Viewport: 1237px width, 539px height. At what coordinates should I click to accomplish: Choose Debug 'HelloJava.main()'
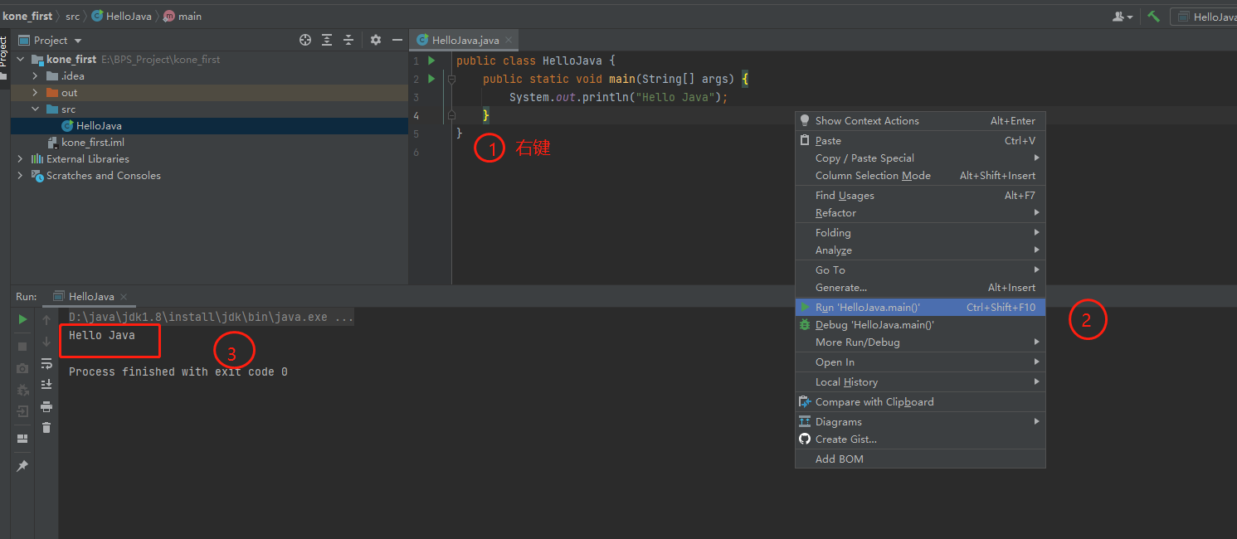click(x=920, y=325)
